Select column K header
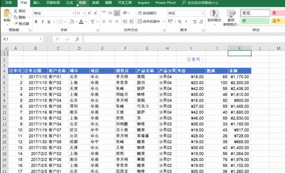 [x=240, y=48]
